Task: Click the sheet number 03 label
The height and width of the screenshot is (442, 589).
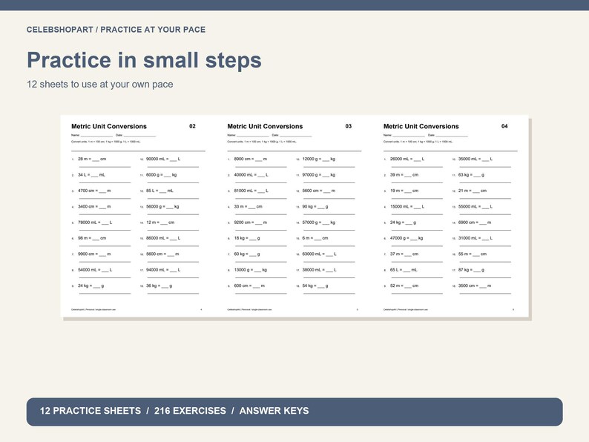Action: pos(348,126)
